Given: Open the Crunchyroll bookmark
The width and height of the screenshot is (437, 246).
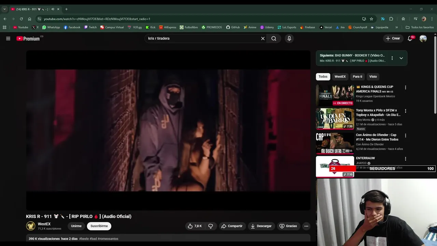Looking at the screenshot, I should pos(357,27).
